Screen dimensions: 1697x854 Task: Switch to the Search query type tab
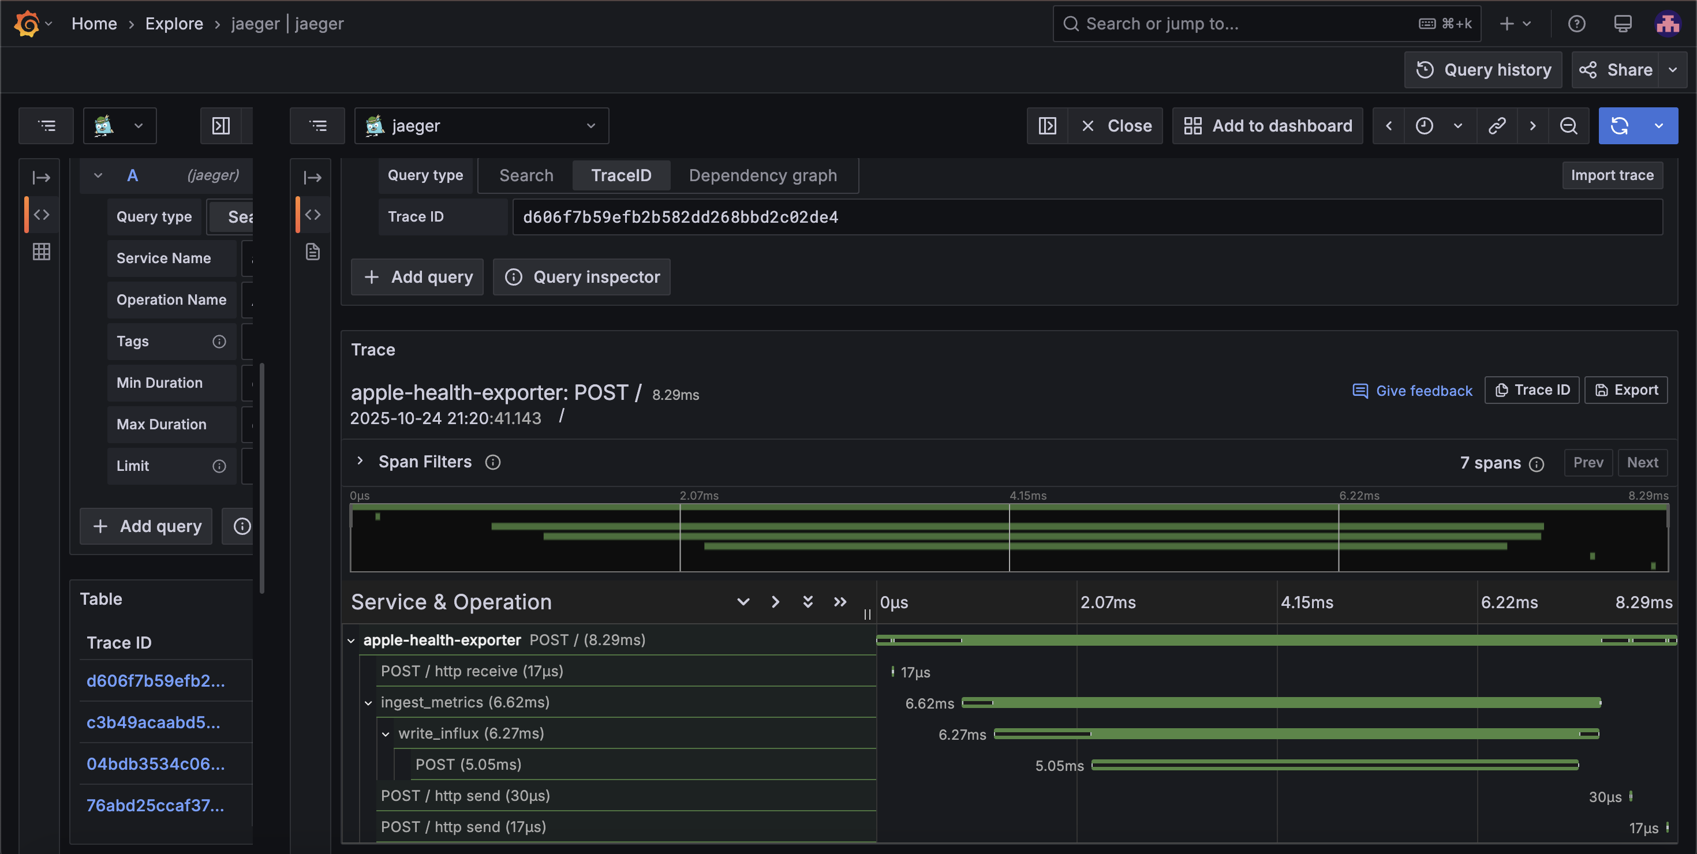[x=526, y=175]
